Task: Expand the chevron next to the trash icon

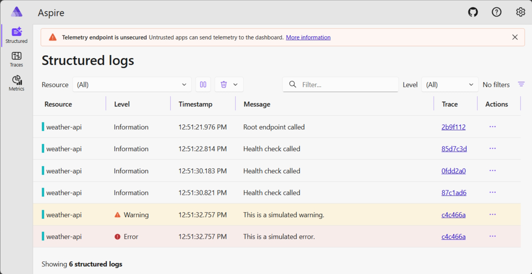Action: [x=235, y=84]
